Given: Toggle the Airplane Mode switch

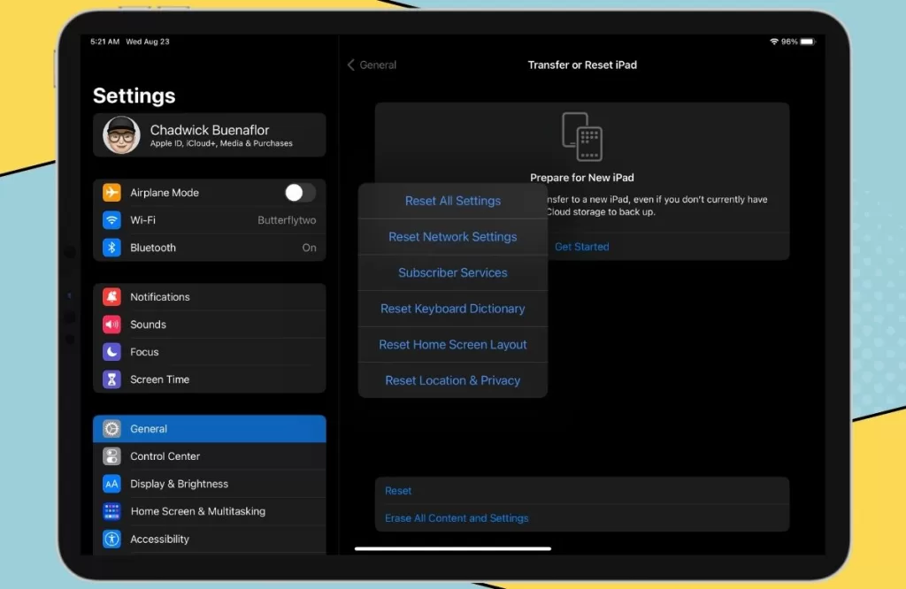Looking at the screenshot, I should pos(300,192).
